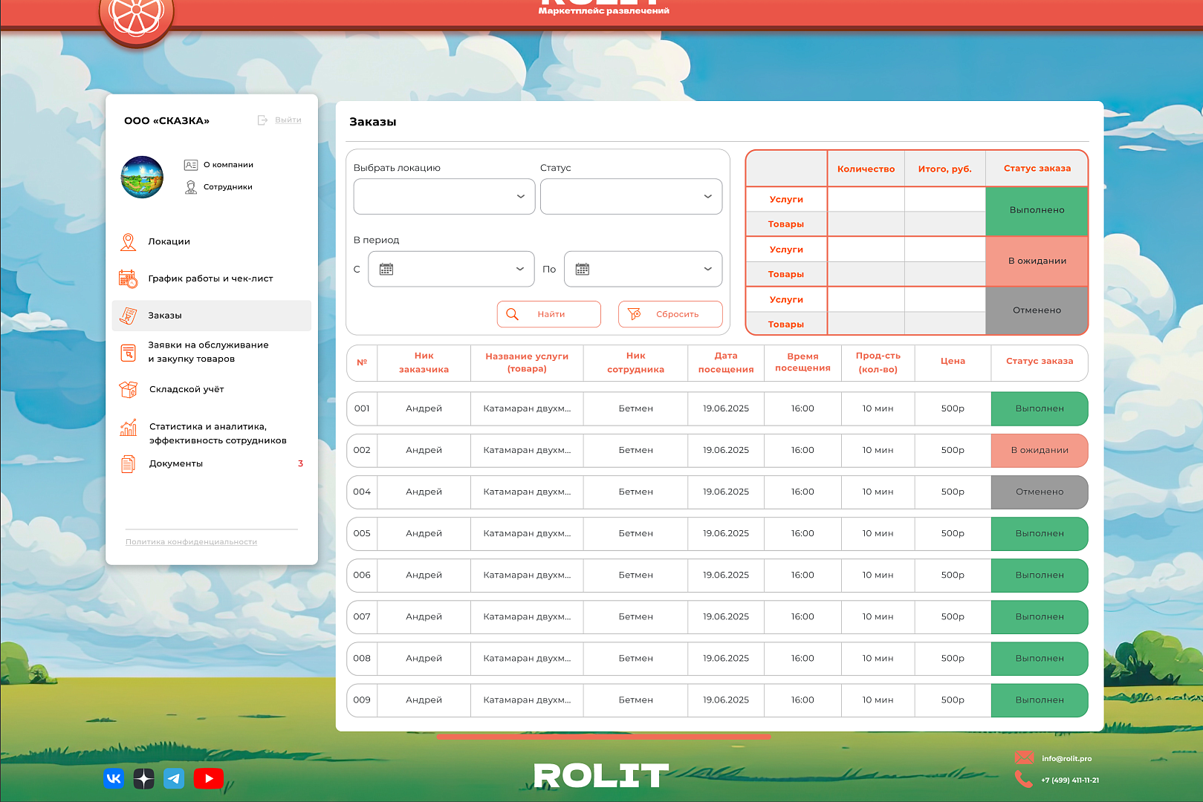The height and width of the screenshot is (802, 1203).
Task: Click the Reset filters button
Action: pyautogui.click(x=669, y=314)
